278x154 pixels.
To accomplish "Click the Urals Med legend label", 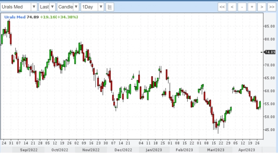I will point(15,17).
